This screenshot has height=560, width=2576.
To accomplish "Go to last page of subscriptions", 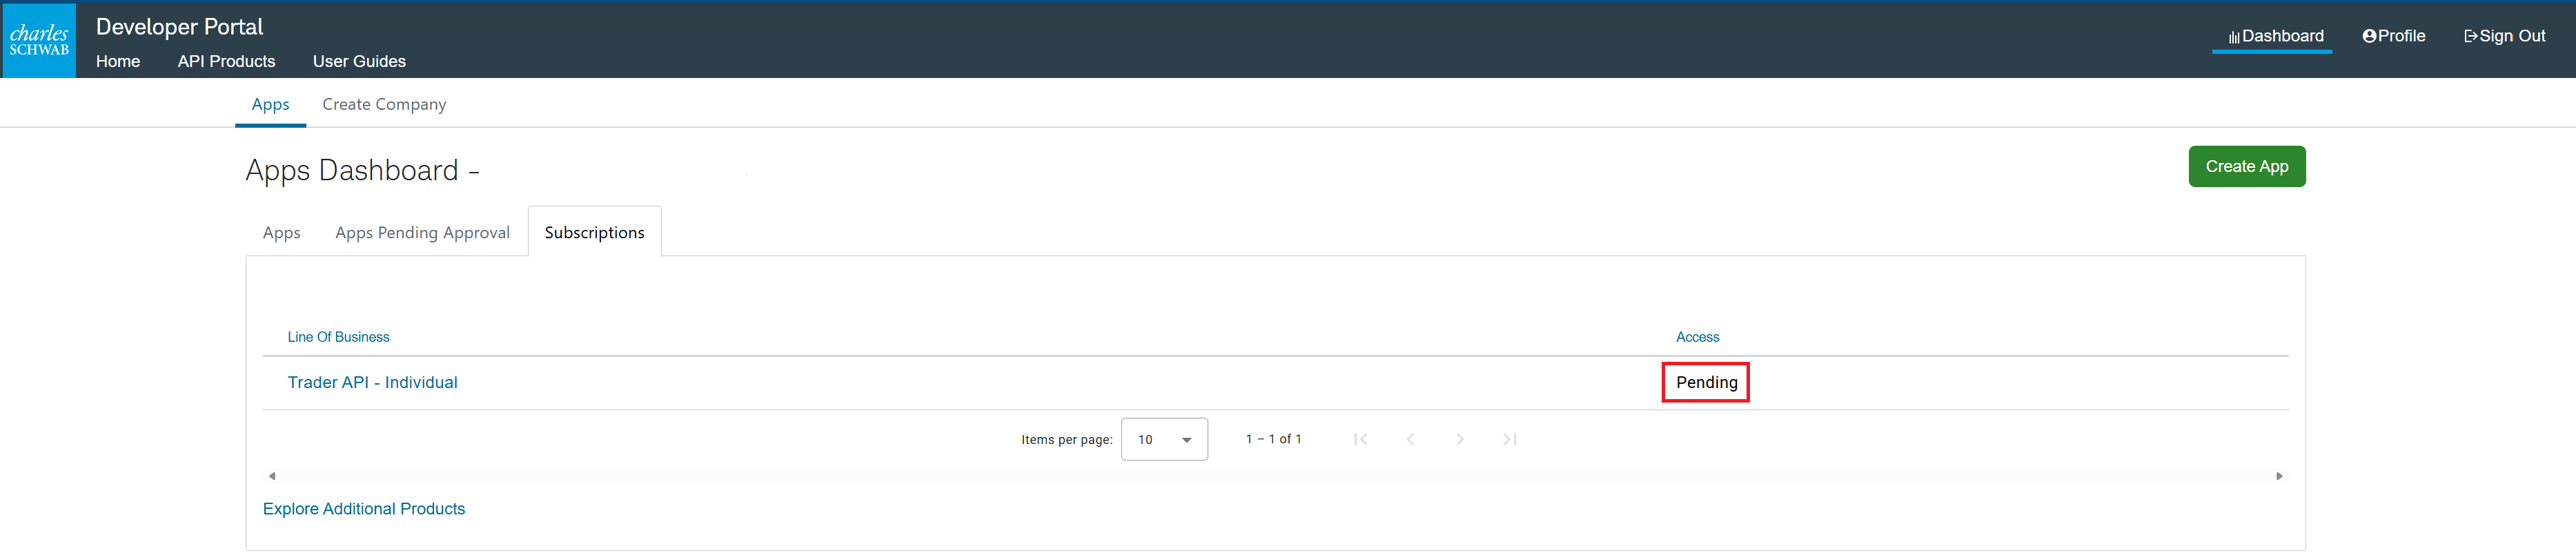I will 1510,439.
